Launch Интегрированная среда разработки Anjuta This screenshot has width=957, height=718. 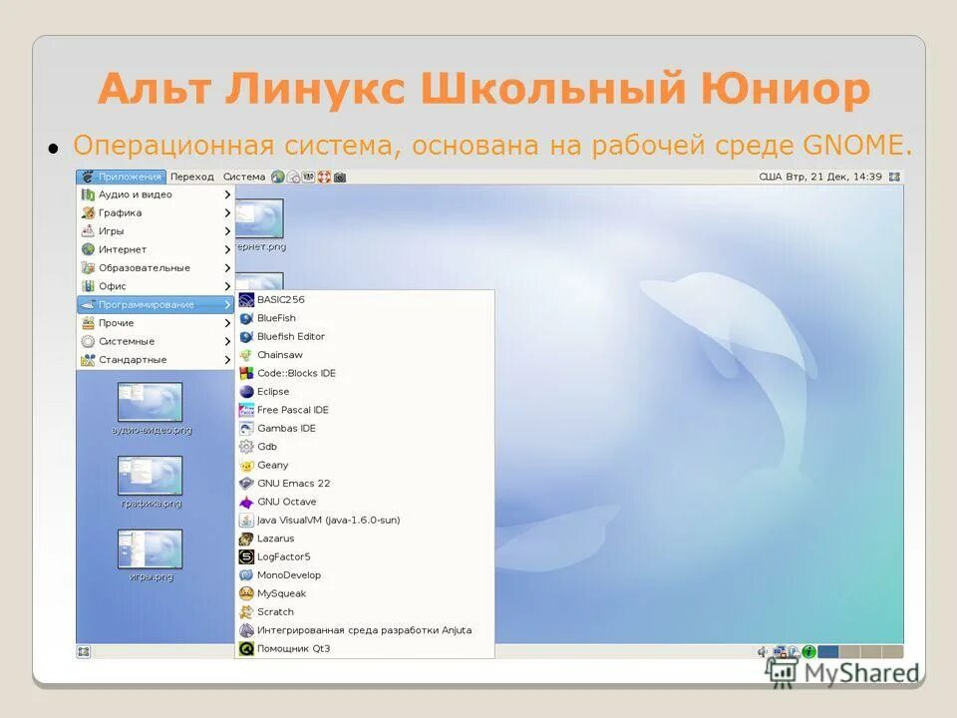[365, 629]
